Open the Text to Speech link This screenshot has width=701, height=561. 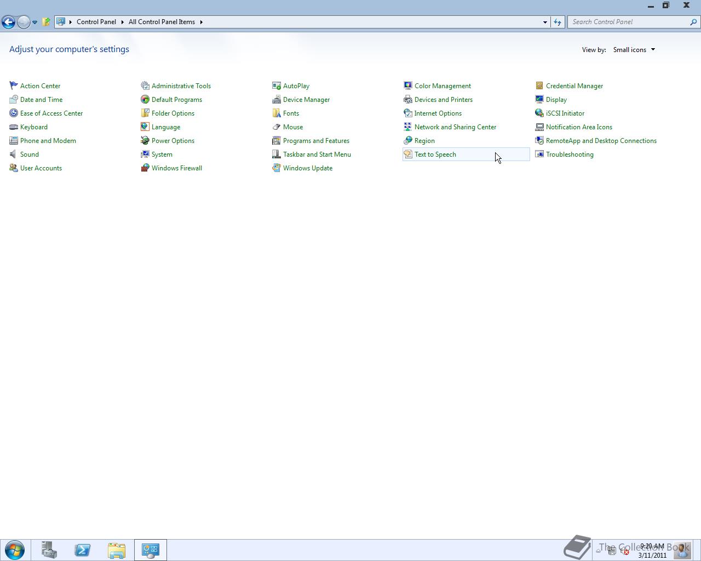coord(435,154)
